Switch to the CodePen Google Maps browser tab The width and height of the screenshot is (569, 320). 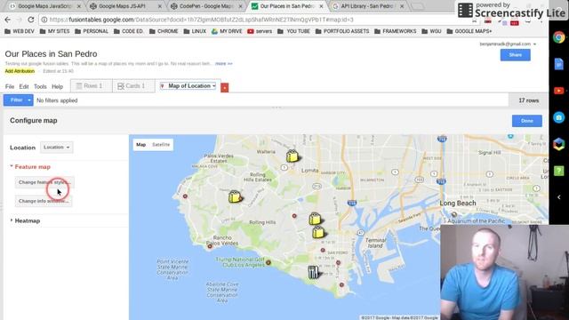pos(207,6)
